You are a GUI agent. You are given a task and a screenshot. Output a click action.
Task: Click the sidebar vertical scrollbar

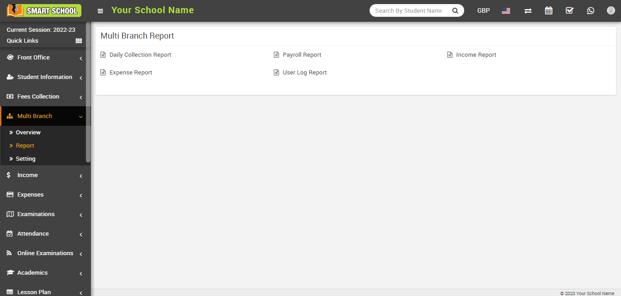pos(88,91)
